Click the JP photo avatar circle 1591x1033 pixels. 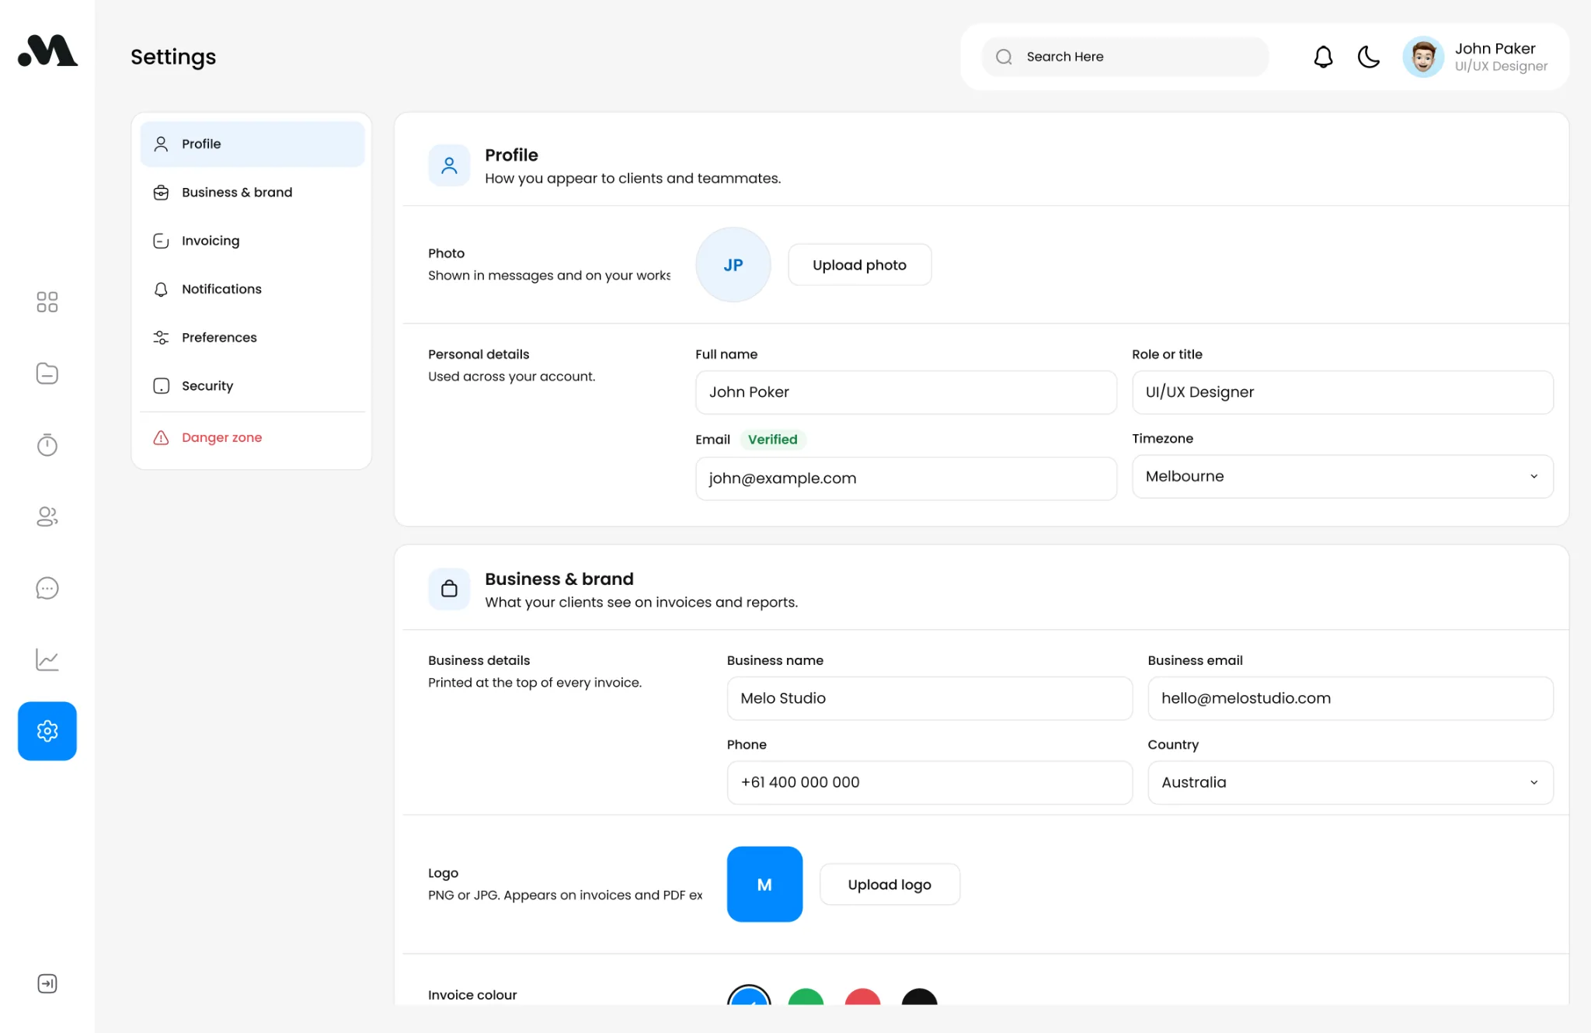pos(733,265)
